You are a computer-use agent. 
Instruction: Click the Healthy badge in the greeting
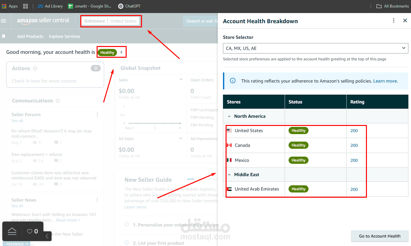click(x=107, y=52)
